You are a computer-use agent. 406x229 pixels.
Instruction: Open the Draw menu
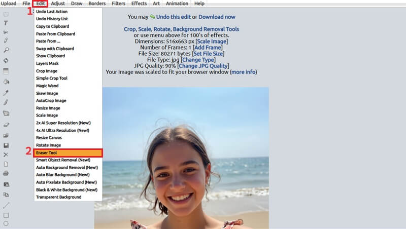(77, 4)
